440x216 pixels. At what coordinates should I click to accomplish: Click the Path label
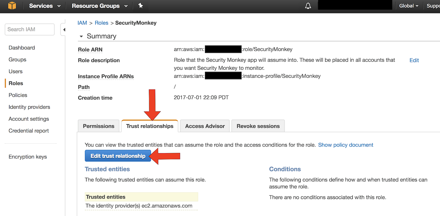(83, 87)
